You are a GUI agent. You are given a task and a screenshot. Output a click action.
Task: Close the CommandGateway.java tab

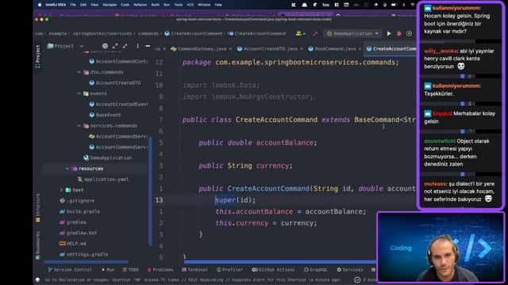click(x=230, y=49)
